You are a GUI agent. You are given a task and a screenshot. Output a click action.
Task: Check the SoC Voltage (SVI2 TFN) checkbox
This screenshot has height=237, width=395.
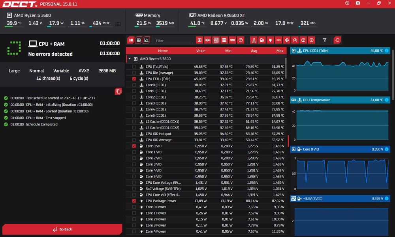click(x=134, y=189)
